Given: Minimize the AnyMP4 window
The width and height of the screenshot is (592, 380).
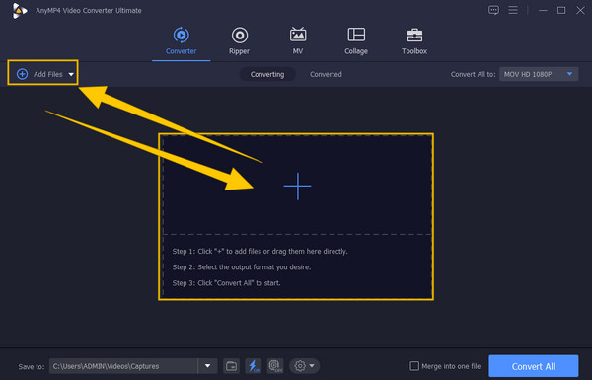Looking at the screenshot, I should pos(543,11).
